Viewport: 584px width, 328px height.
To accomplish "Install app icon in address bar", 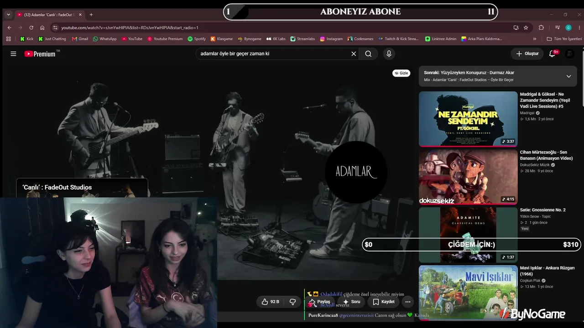I will [516, 27].
